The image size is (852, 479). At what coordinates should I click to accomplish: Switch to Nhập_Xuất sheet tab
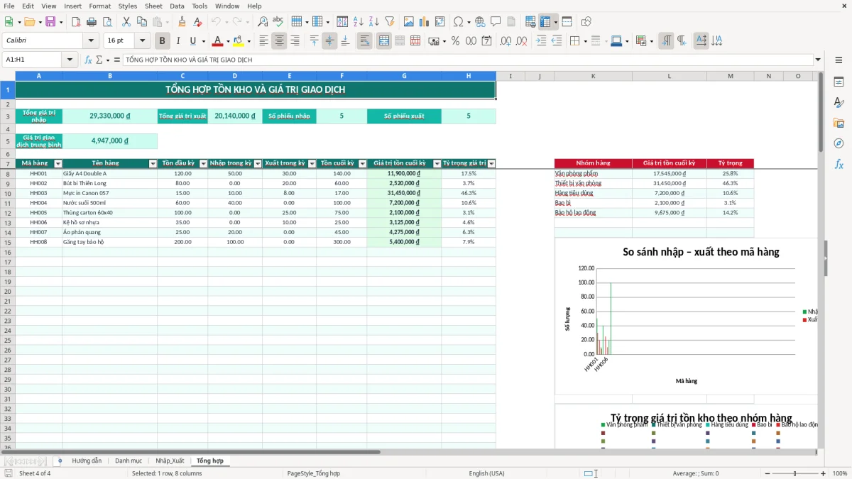pos(170,461)
